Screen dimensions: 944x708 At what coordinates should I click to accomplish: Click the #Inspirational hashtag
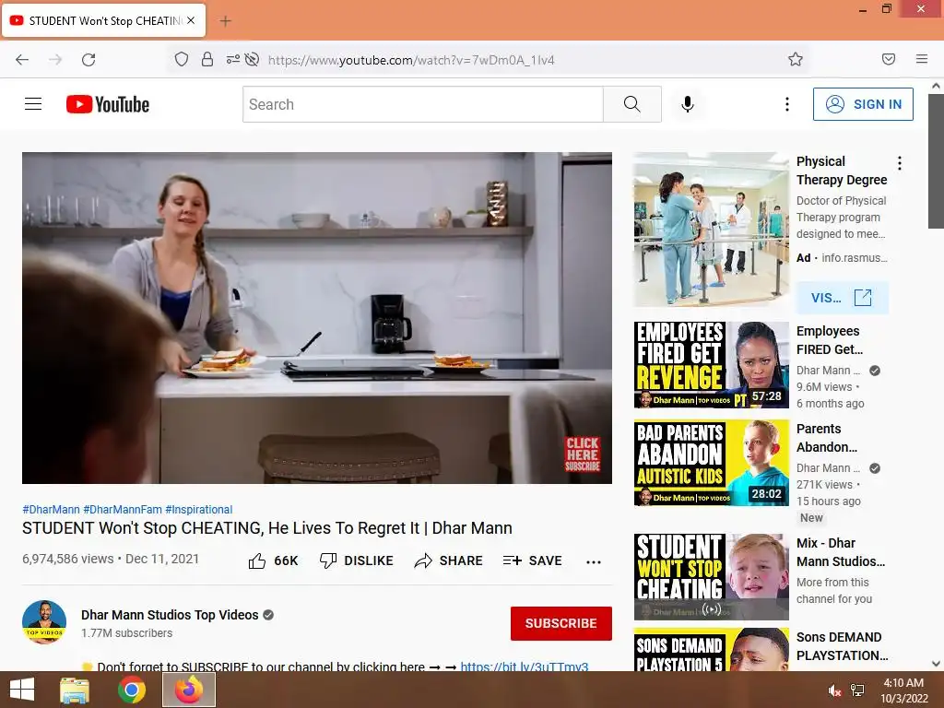coord(199,509)
